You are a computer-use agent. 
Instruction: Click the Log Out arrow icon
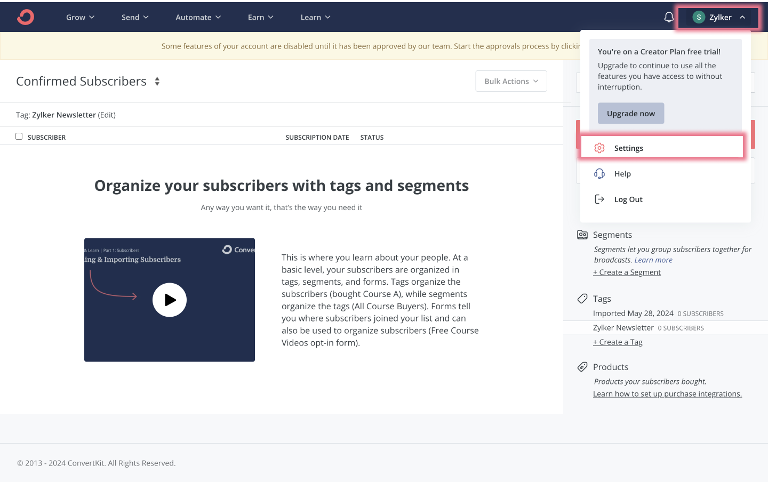[x=599, y=199]
